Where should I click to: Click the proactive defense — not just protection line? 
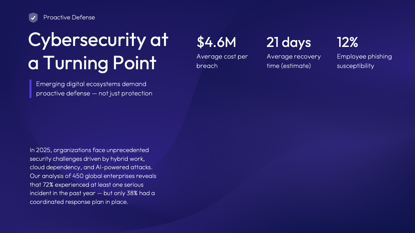click(x=94, y=94)
